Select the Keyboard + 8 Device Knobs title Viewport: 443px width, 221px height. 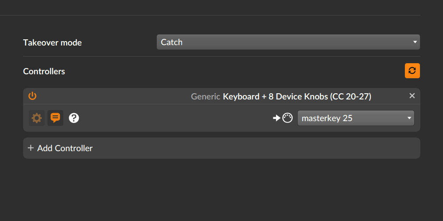[297, 97]
